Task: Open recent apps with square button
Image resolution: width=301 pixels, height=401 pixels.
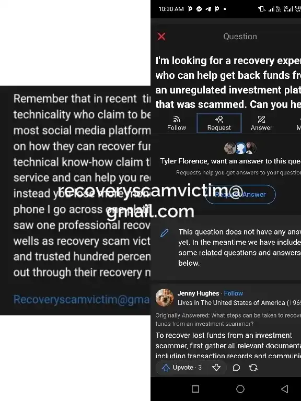Action: click(x=195, y=389)
